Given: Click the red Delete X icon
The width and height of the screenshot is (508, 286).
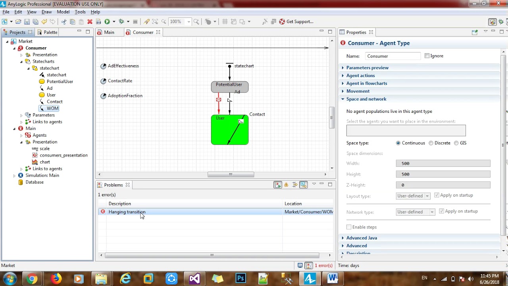Looking at the screenshot, I should tap(90, 21).
